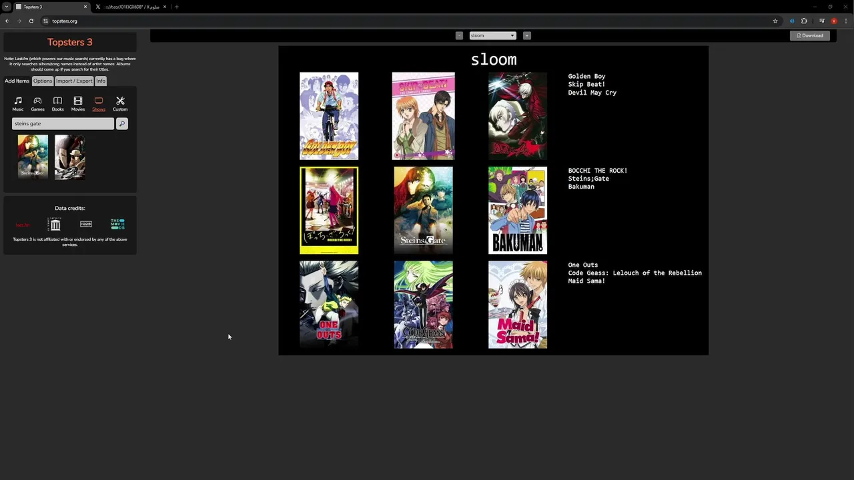
Task: Click the 'Data credits:' label
Action: click(x=70, y=208)
